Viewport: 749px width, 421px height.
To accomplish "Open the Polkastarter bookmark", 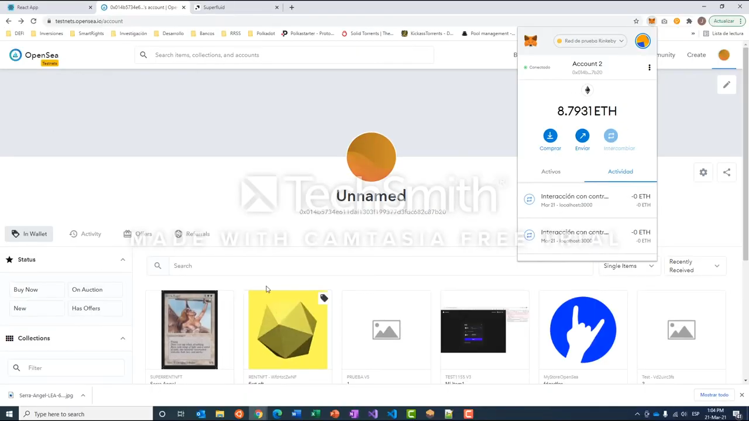I will (308, 33).
